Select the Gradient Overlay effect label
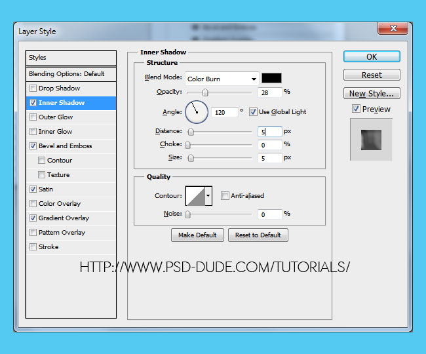 [64, 218]
